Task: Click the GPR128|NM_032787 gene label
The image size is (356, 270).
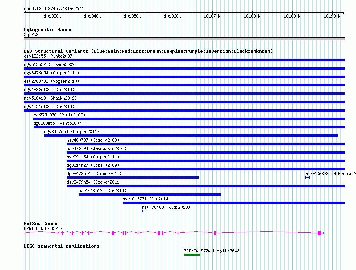Action: pyautogui.click(x=43, y=228)
